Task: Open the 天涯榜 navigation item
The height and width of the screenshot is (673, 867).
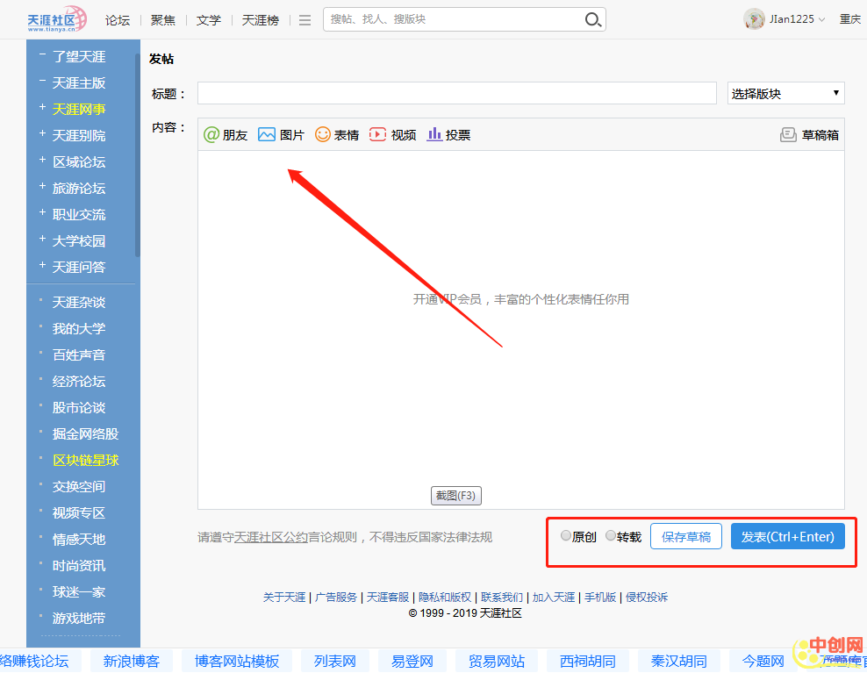Action: pos(261,20)
